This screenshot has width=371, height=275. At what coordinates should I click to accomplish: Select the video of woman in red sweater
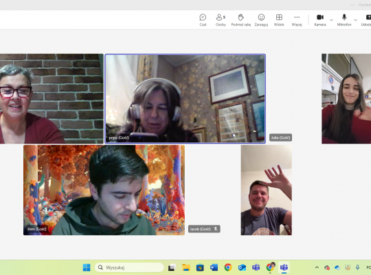(x=346, y=98)
